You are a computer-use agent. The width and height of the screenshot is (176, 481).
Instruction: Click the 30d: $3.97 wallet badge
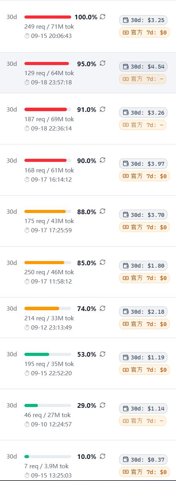[x=143, y=164]
